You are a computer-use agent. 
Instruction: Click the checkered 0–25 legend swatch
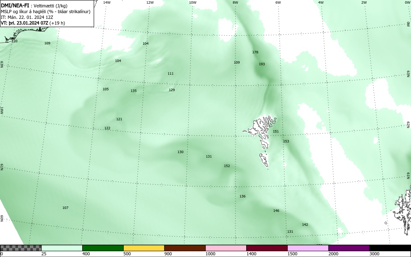[x=21, y=248]
